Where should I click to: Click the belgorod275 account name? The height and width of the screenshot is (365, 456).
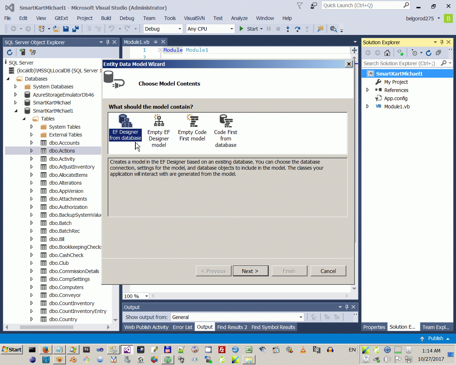pyautogui.click(x=420, y=19)
